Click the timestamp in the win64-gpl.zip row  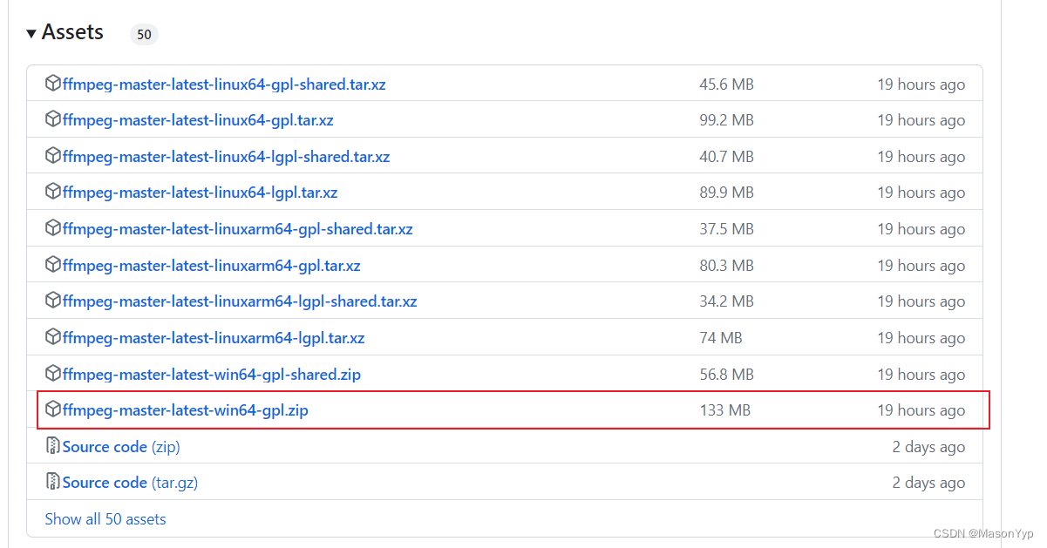click(921, 410)
